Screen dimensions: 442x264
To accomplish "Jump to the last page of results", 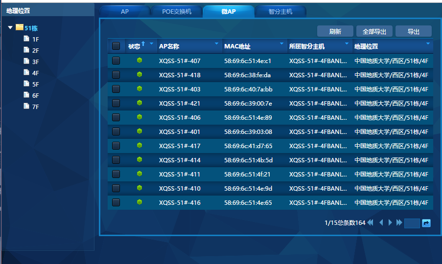I will pos(399,223).
